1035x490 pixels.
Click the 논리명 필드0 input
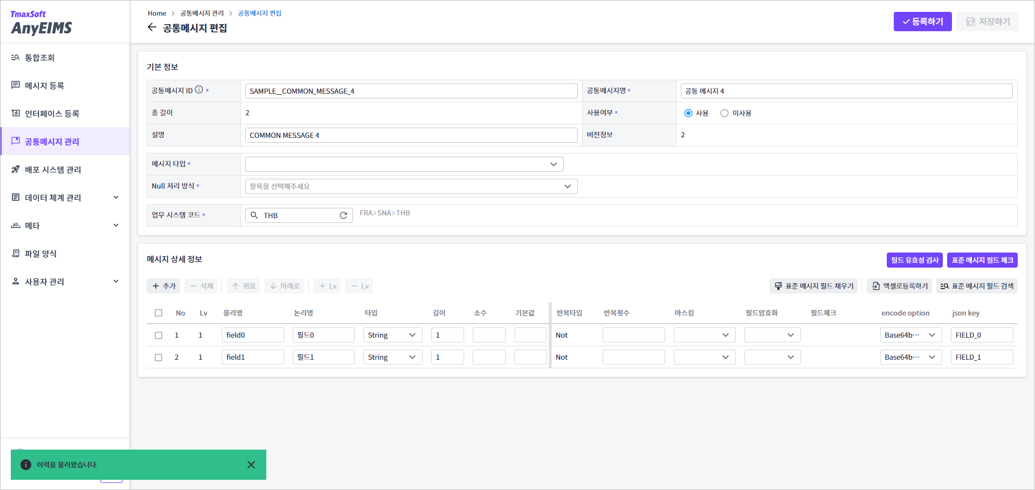pyautogui.click(x=323, y=335)
